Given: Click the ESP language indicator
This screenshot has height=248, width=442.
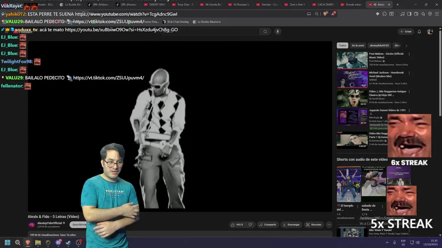Looking at the screenshot, I should [x=403, y=242].
